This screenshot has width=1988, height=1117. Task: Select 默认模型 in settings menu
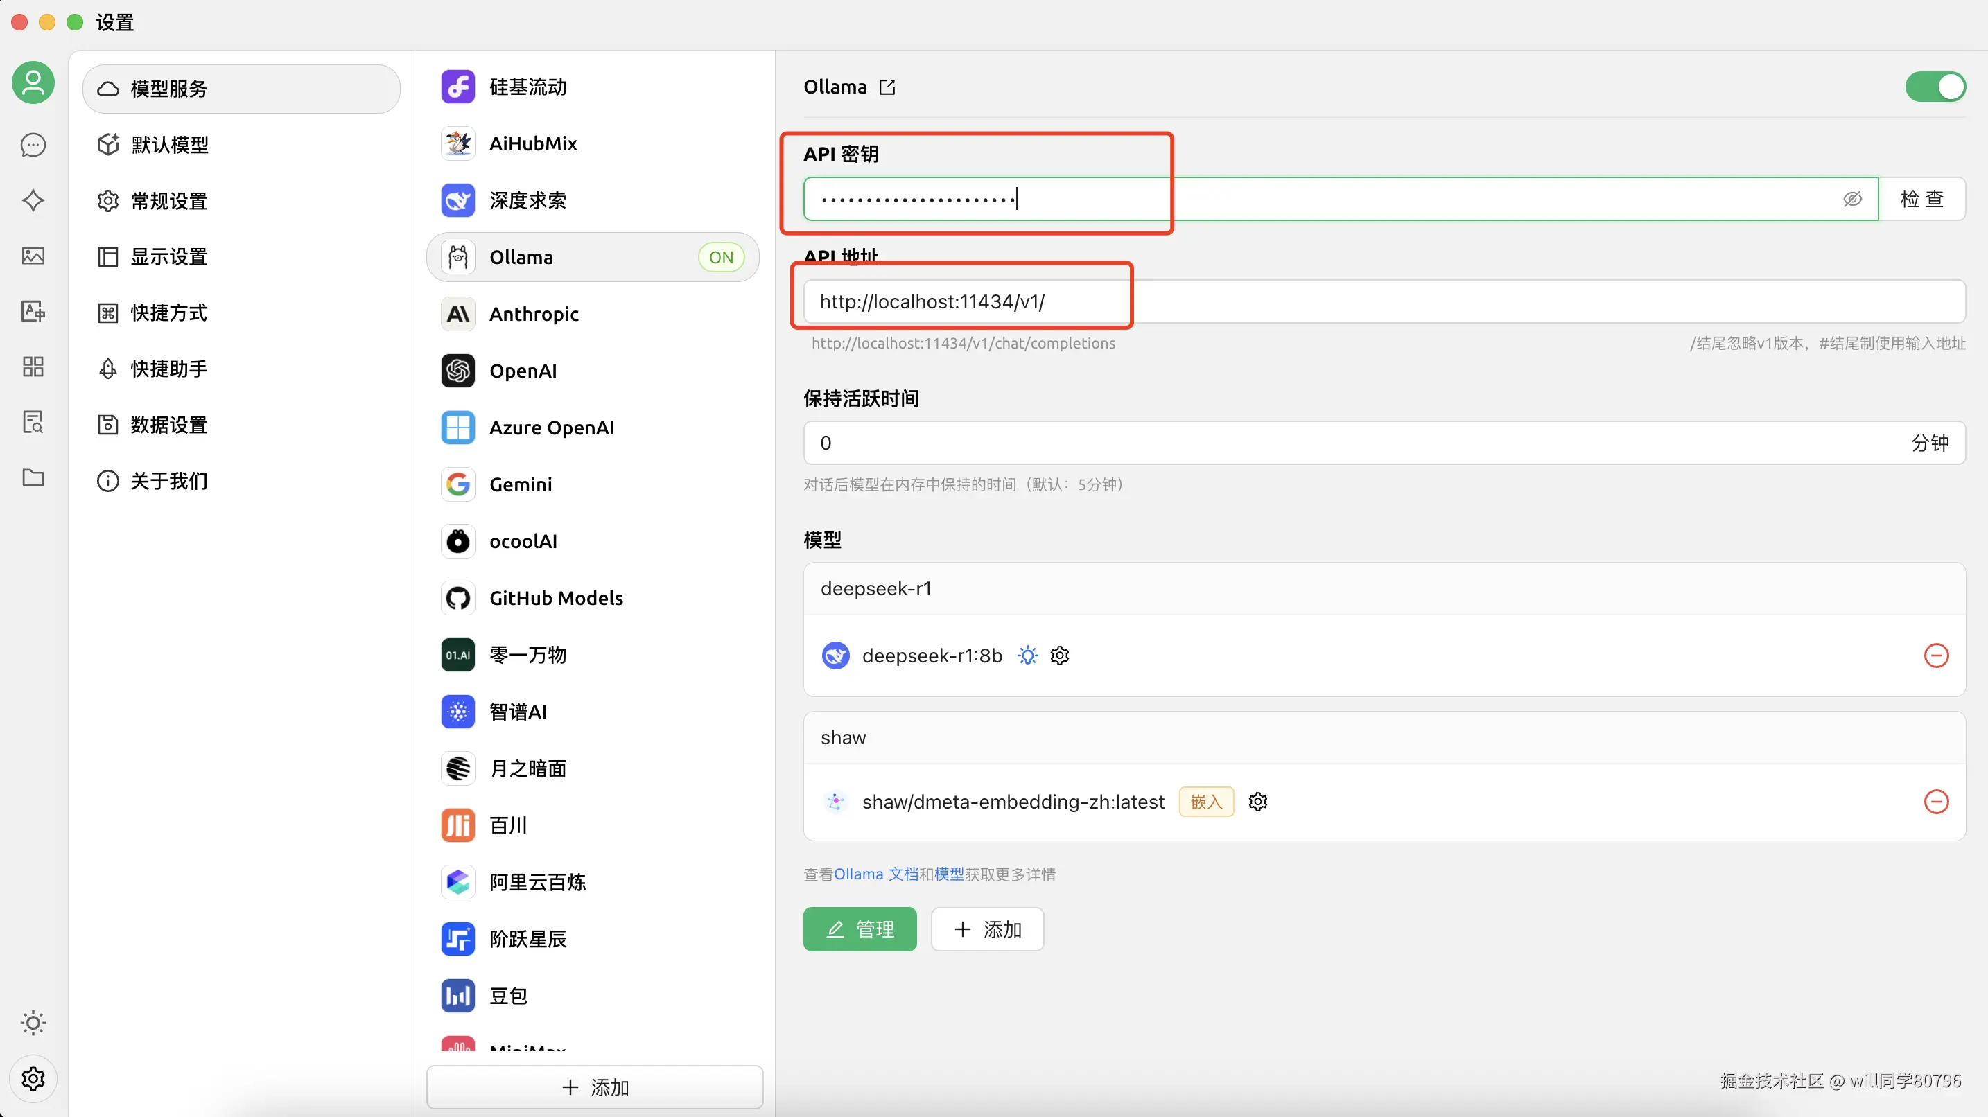pyautogui.click(x=170, y=145)
